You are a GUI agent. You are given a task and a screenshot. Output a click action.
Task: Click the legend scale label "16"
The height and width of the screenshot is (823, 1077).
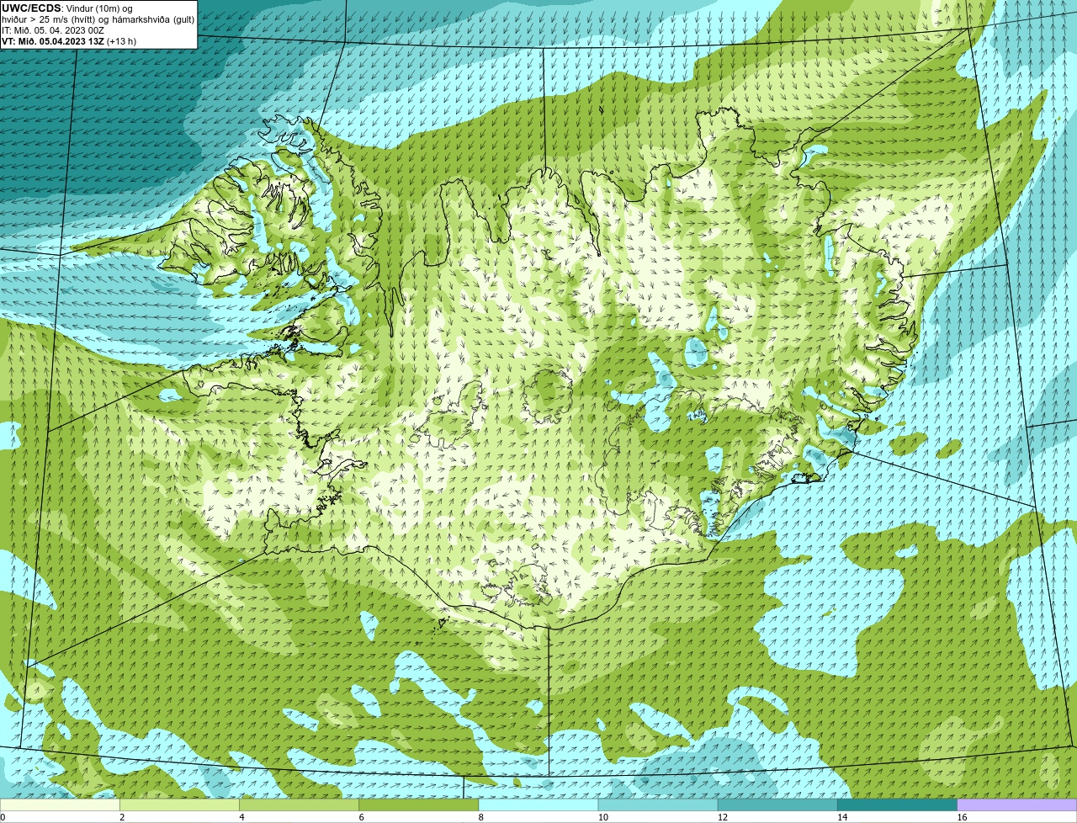point(962,817)
